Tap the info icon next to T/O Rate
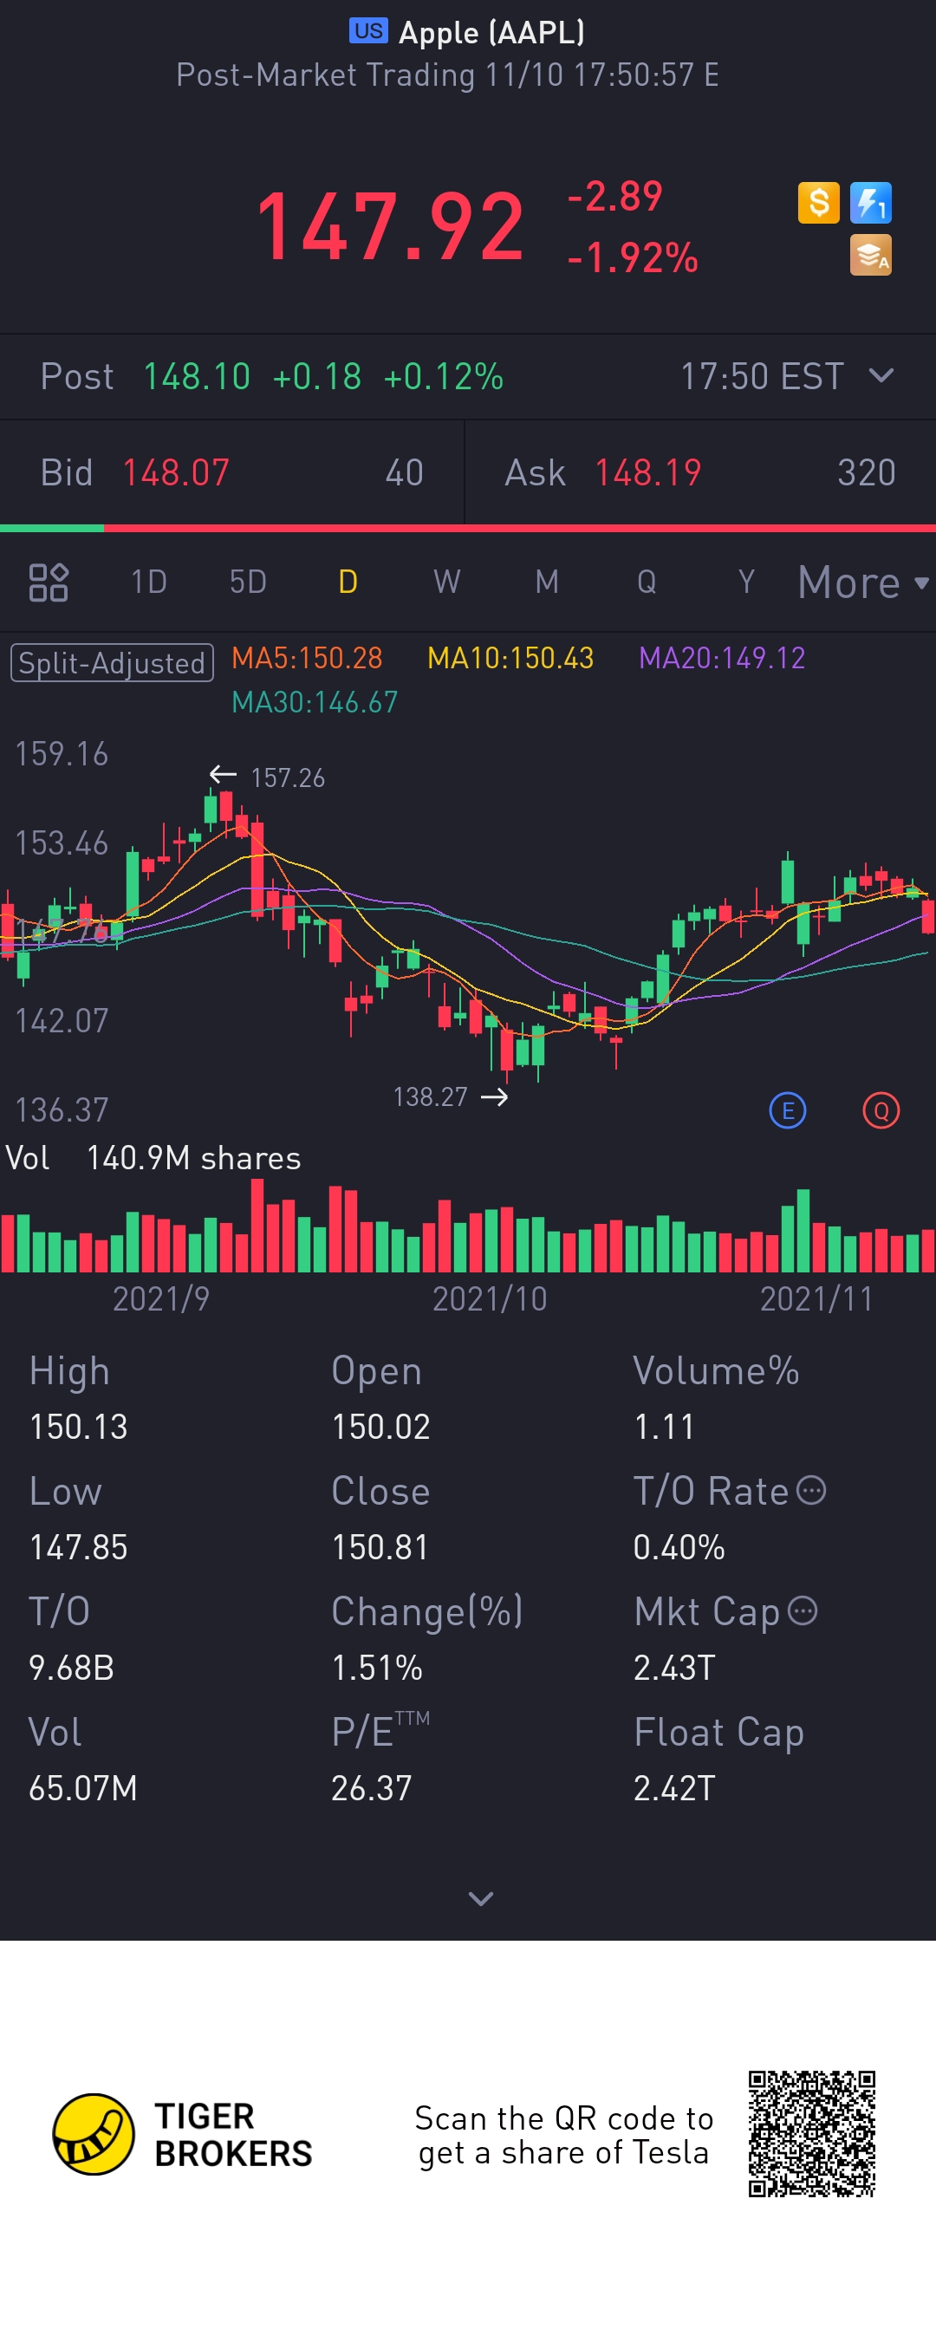The width and height of the screenshot is (936, 2329). click(811, 1489)
